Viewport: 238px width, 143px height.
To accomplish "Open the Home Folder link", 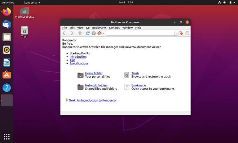I will pos(94,73).
